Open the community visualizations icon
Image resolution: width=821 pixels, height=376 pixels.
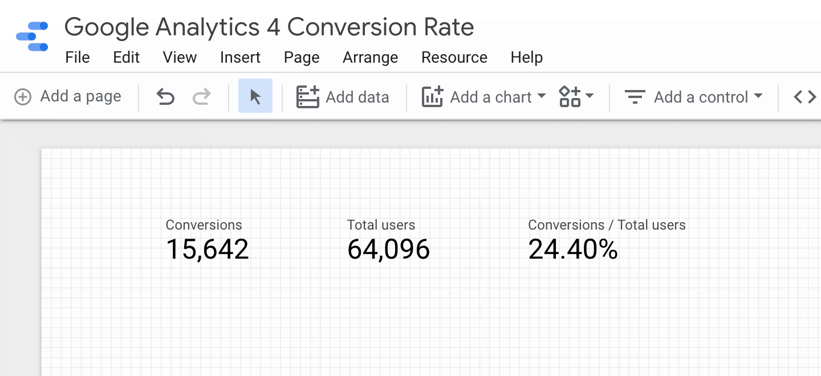(x=570, y=96)
